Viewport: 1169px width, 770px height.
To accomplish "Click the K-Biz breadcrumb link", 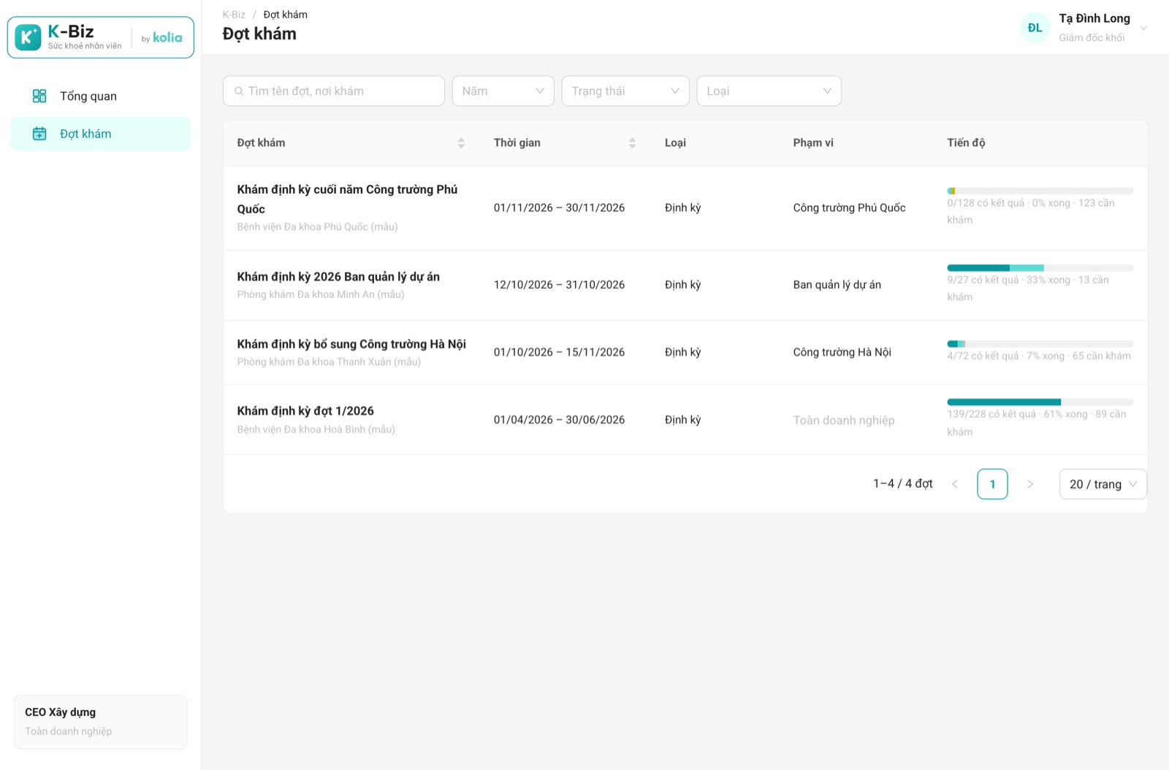I will tap(234, 15).
